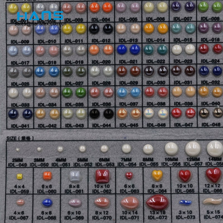Viewport: 223px width, 223px height.
Task: Choose the left green bead above IDL-035
Action: coord(67,92)
